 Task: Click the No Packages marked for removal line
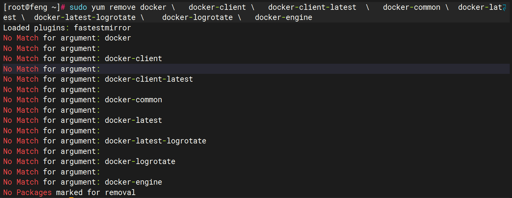pos(69,192)
